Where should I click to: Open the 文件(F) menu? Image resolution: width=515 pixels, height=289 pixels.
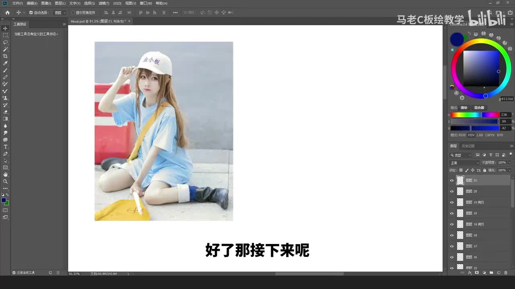pyautogui.click(x=18, y=3)
